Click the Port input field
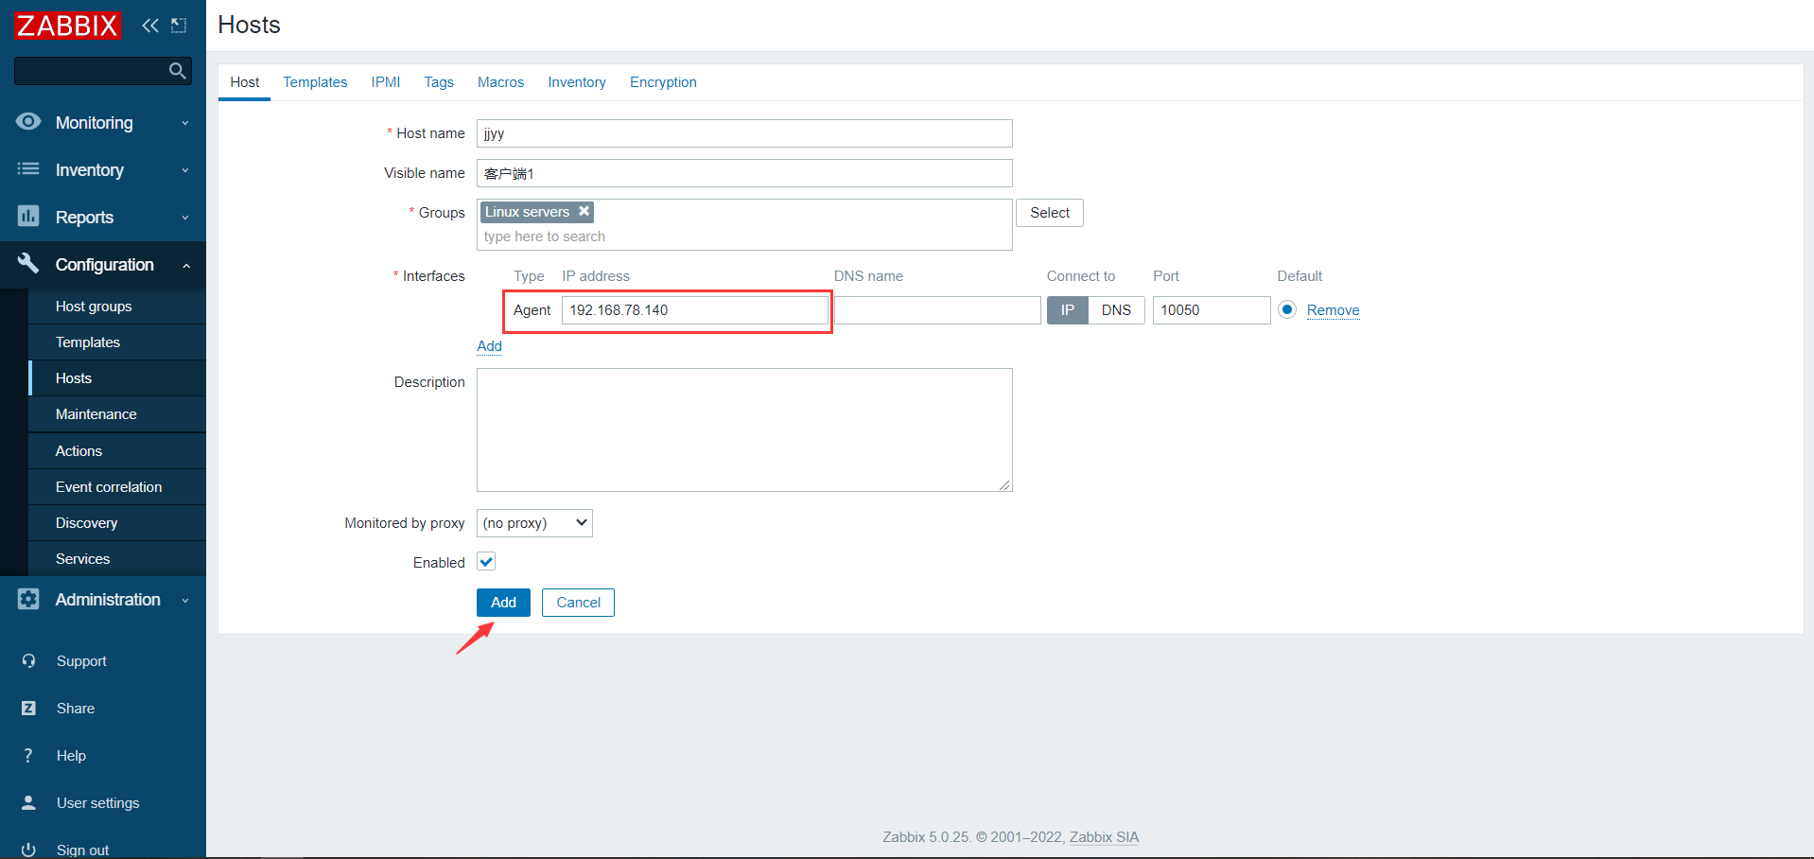Screen dimensions: 1814x859 click(x=1212, y=310)
